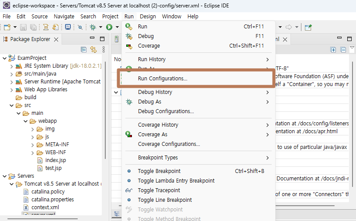Screen dimensions: 356x221
Task: Click Collapse All icon in editor
Action: click(x=343, y=49)
